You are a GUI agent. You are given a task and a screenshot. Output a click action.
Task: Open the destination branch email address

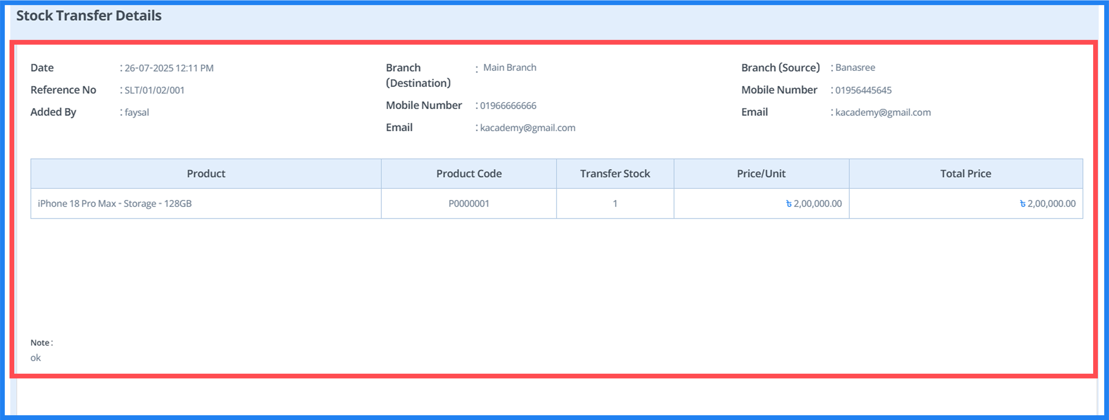point(528,128)
